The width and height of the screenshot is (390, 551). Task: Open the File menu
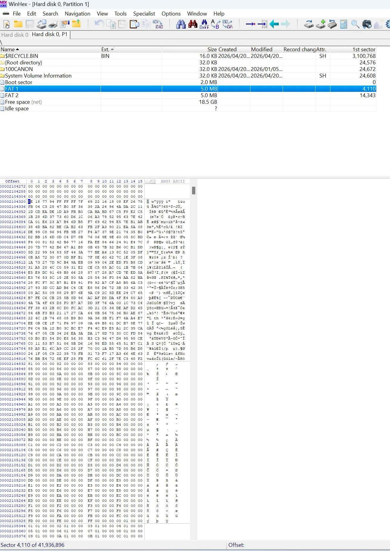17,14
